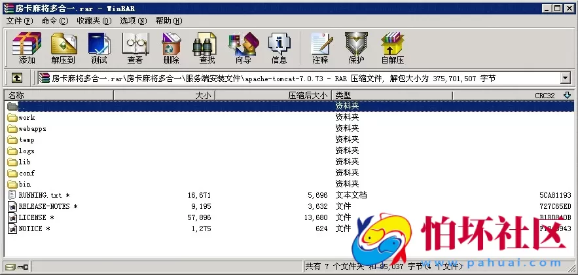
Task: Click the 查找 (Find) binoculars icon
Action: (205, 44)
